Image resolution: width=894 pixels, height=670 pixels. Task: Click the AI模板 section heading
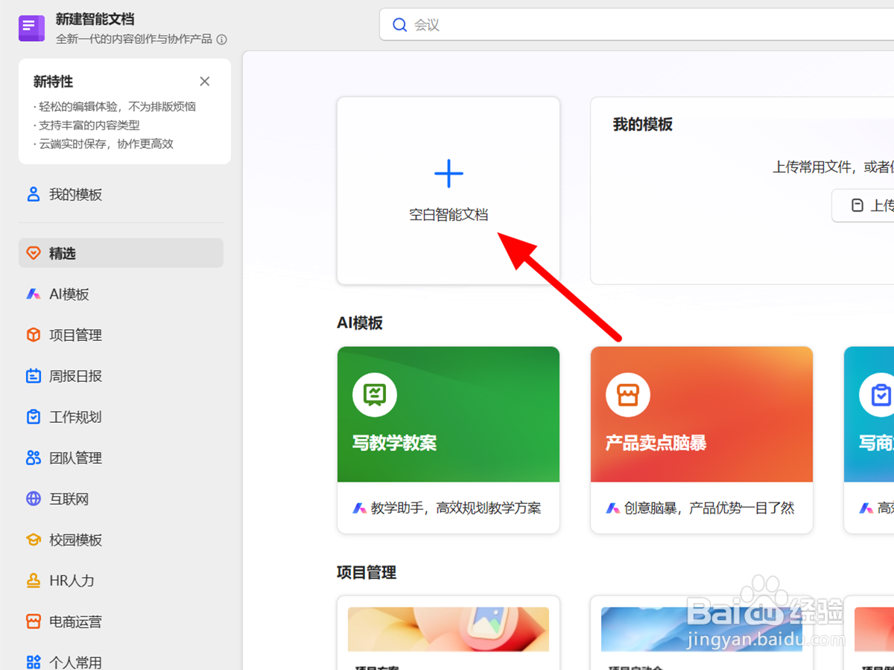(360, 322)
